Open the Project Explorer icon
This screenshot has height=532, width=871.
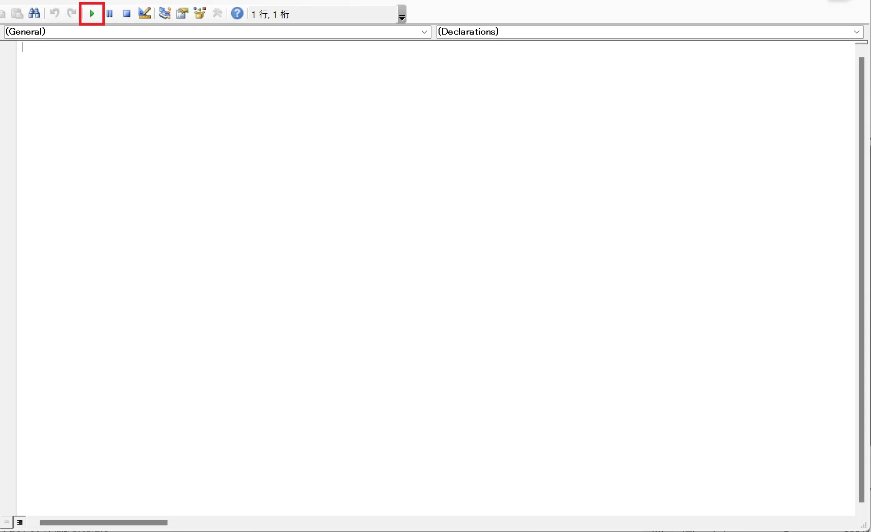click(x=165, y=14)
